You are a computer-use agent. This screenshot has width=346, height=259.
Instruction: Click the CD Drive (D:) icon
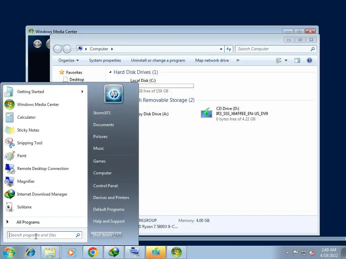pyautogui.click(x=206, y=113)
